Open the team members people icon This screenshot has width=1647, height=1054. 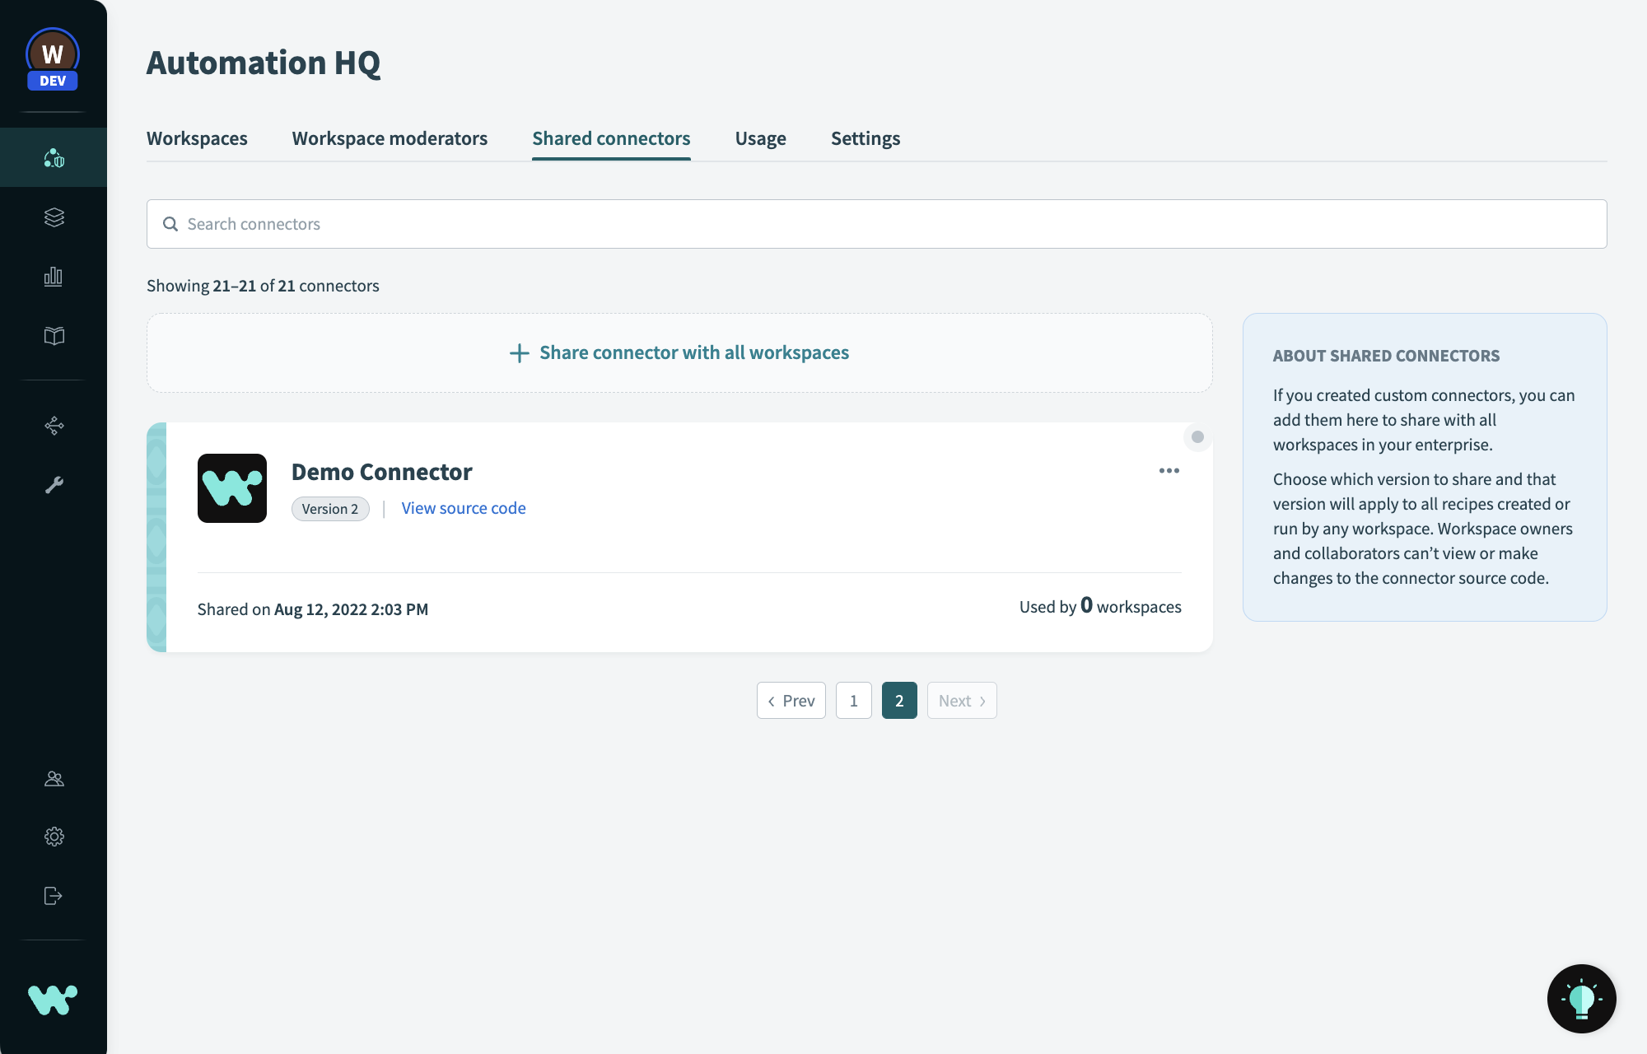coord(54,779)
